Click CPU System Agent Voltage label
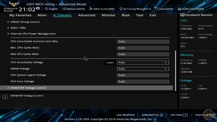The image size is (217, 122). (x=28, y=75)
